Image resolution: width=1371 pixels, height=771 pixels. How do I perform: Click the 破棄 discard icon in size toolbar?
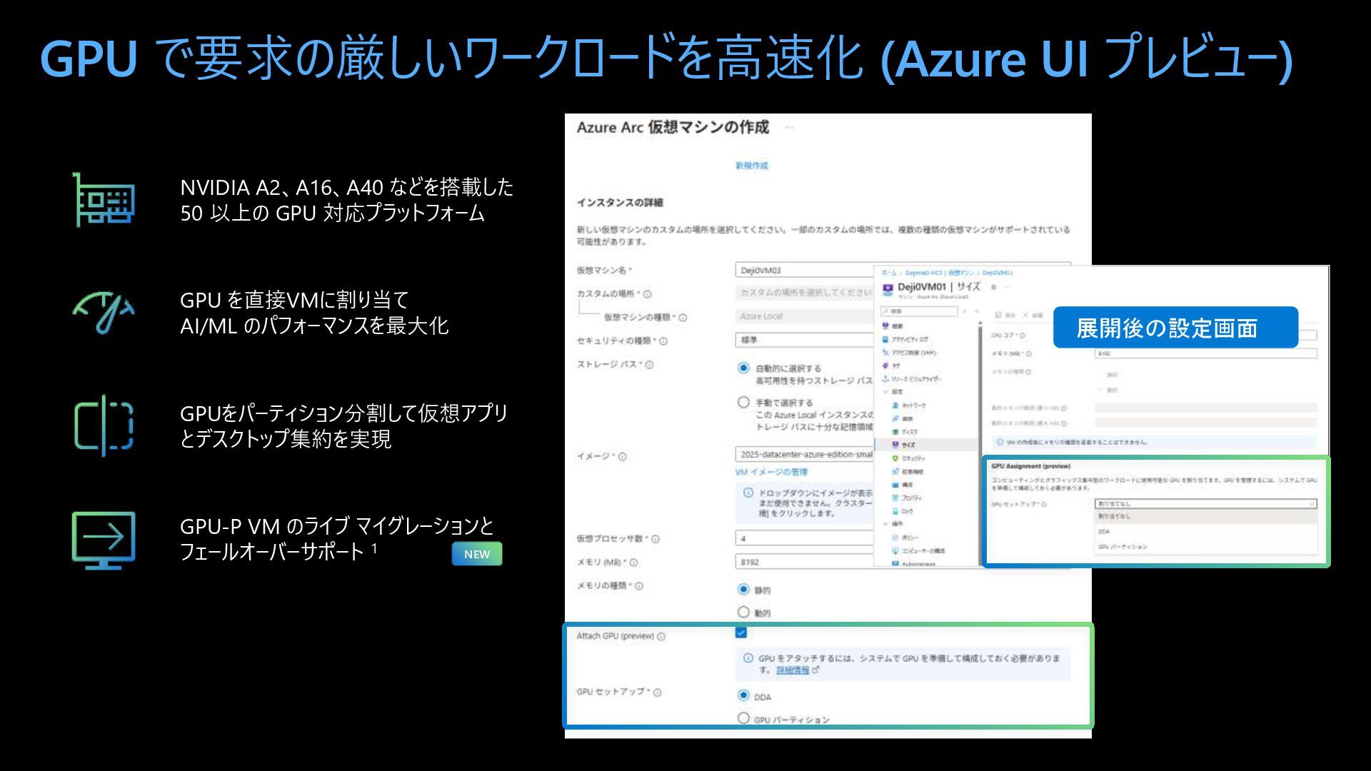click(1025, 315)
